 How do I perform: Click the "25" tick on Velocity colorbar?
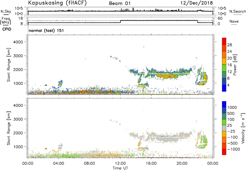tap(229, 126)
